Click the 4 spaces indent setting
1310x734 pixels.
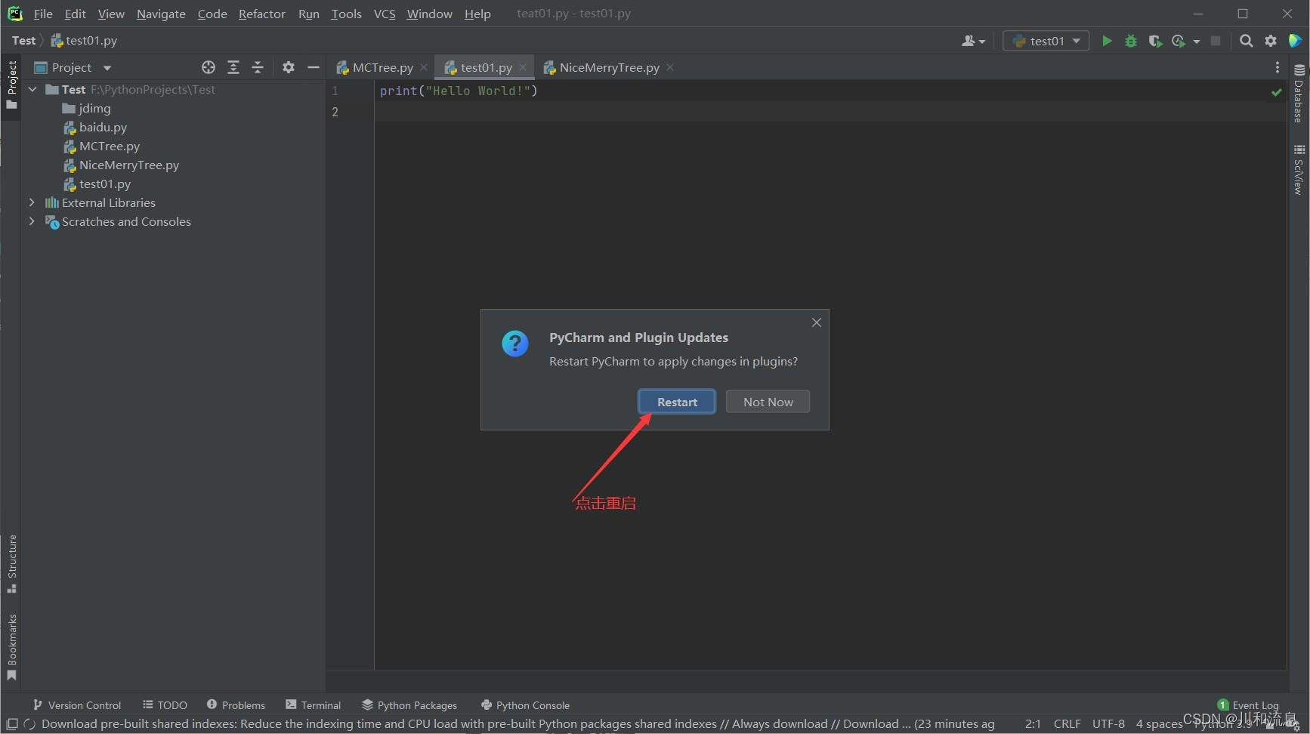[1159, 723]
